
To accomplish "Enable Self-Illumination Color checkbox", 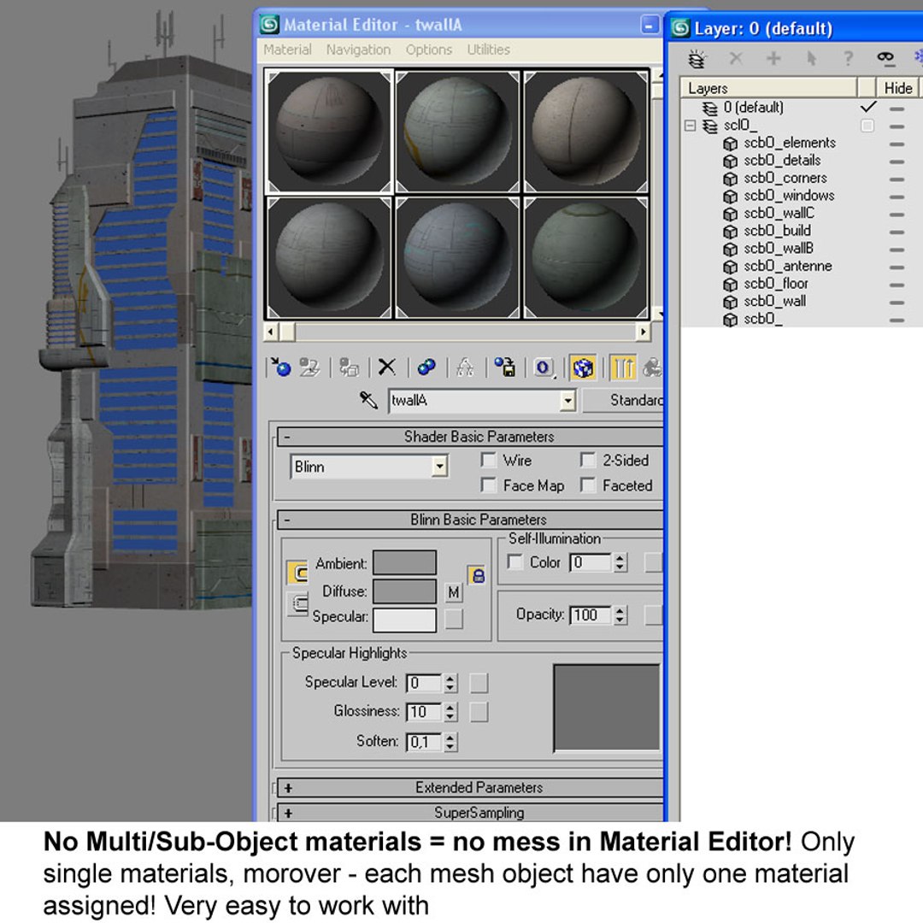I will coord(514,562).
